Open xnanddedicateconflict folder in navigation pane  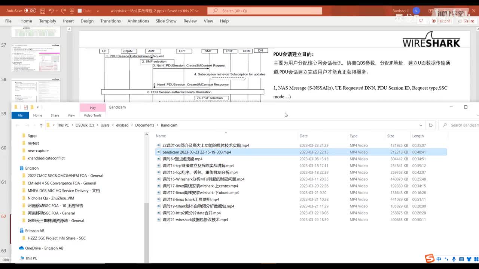coord(46,158)
